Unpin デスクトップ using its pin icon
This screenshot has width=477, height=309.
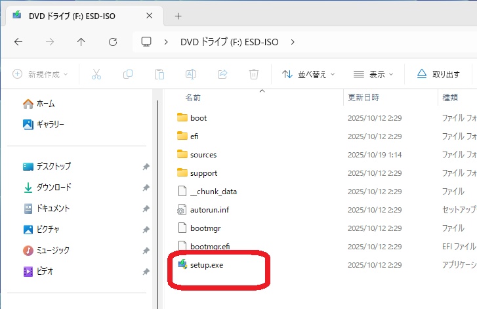[x=146, y=167]
